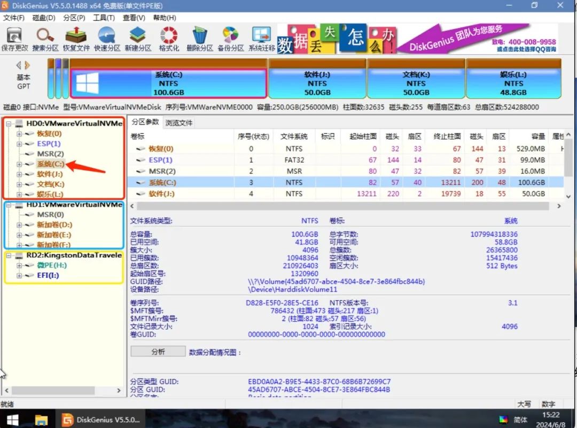This screenshot has height=428, width=577.
Task: Open the 工具(T) menu
Action: point(104,18)
